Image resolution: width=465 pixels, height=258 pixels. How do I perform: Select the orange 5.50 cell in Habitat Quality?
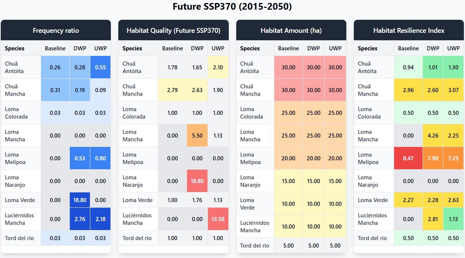[x=197, y=136]
